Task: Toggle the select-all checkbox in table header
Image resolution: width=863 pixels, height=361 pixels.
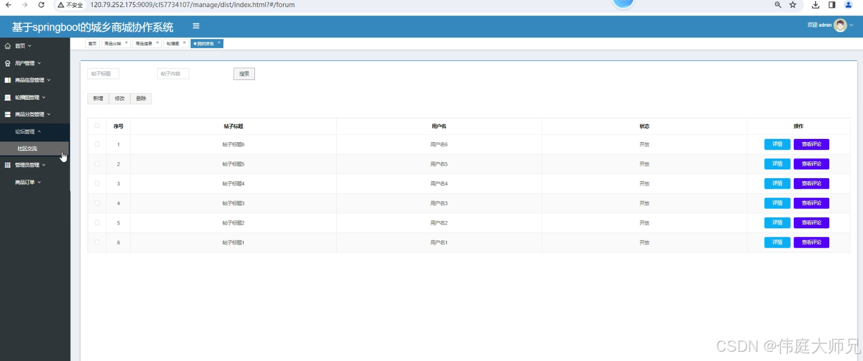Action: coord(97,126)
